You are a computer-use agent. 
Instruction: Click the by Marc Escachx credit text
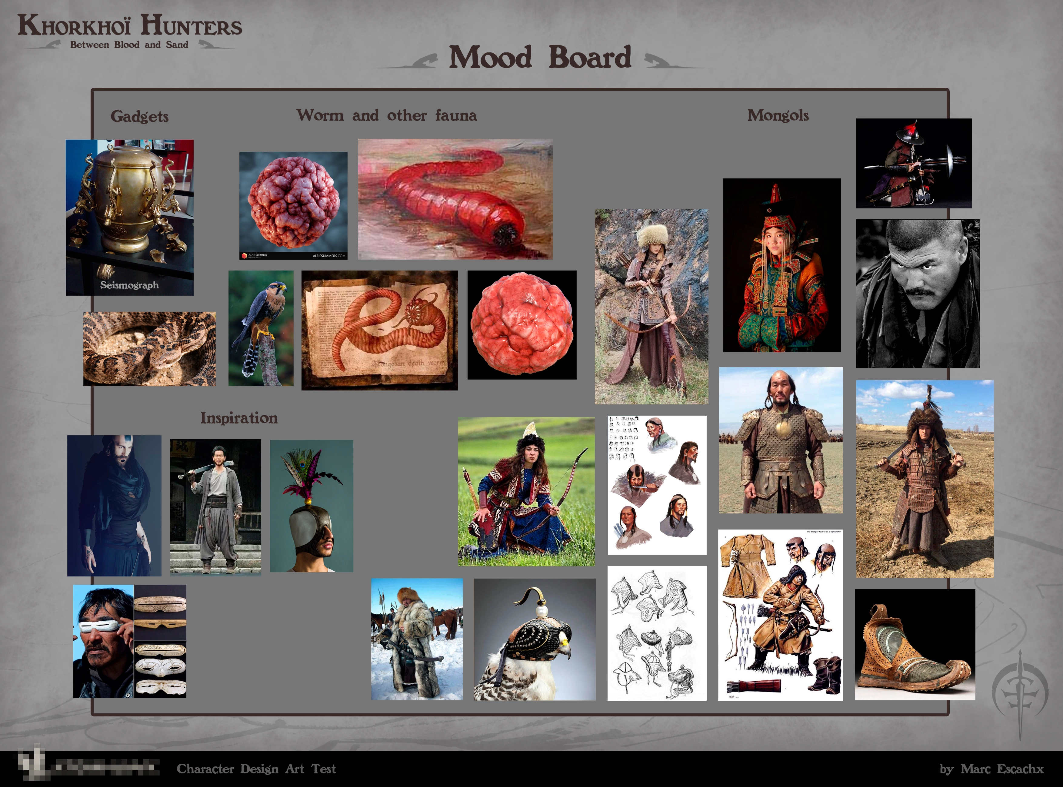coord(991,769)
